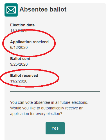The width and height of the screenshot is (110, 140).
Task: Click the line 'Would you like to automatically receive an'
Action: [x=47, y=108]
